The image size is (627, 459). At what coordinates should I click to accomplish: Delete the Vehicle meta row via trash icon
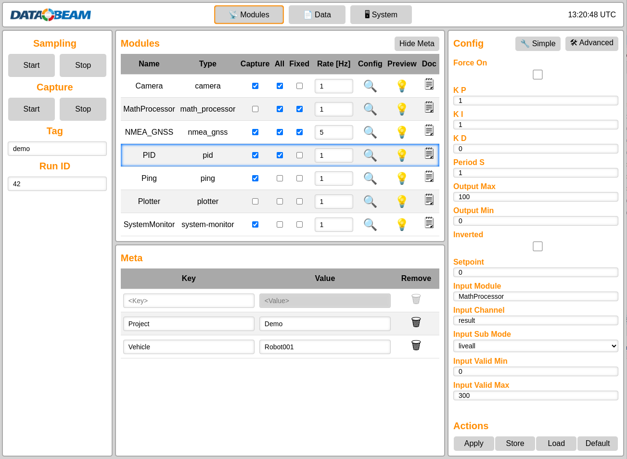(416, 345)
